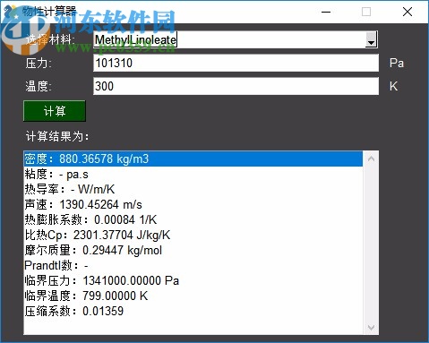Focus the pressure field showing 101310

click(236, 63)
